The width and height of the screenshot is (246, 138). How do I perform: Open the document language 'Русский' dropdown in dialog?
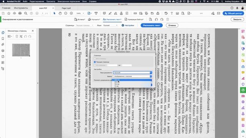click(133, 72)
